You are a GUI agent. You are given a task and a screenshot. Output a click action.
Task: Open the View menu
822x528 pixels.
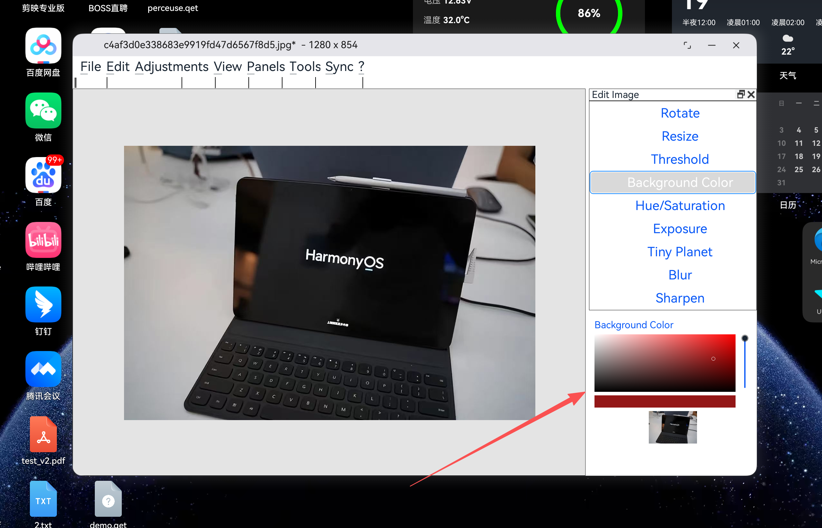click(228, 66)
